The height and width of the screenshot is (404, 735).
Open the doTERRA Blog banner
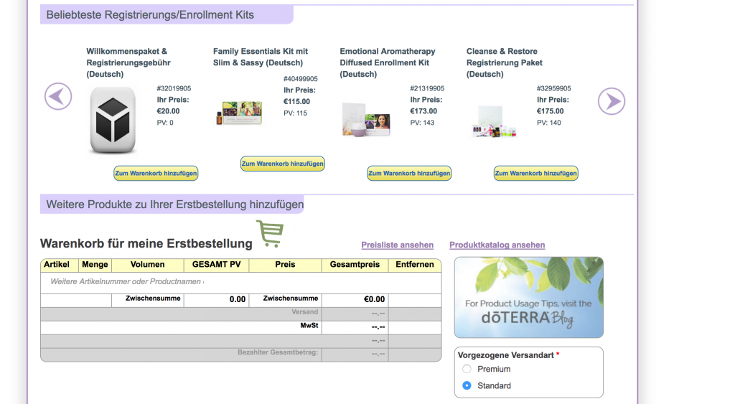[x=529, y=297]
